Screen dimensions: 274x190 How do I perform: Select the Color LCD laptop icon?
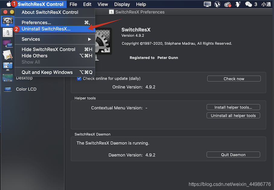pos(8,89)
